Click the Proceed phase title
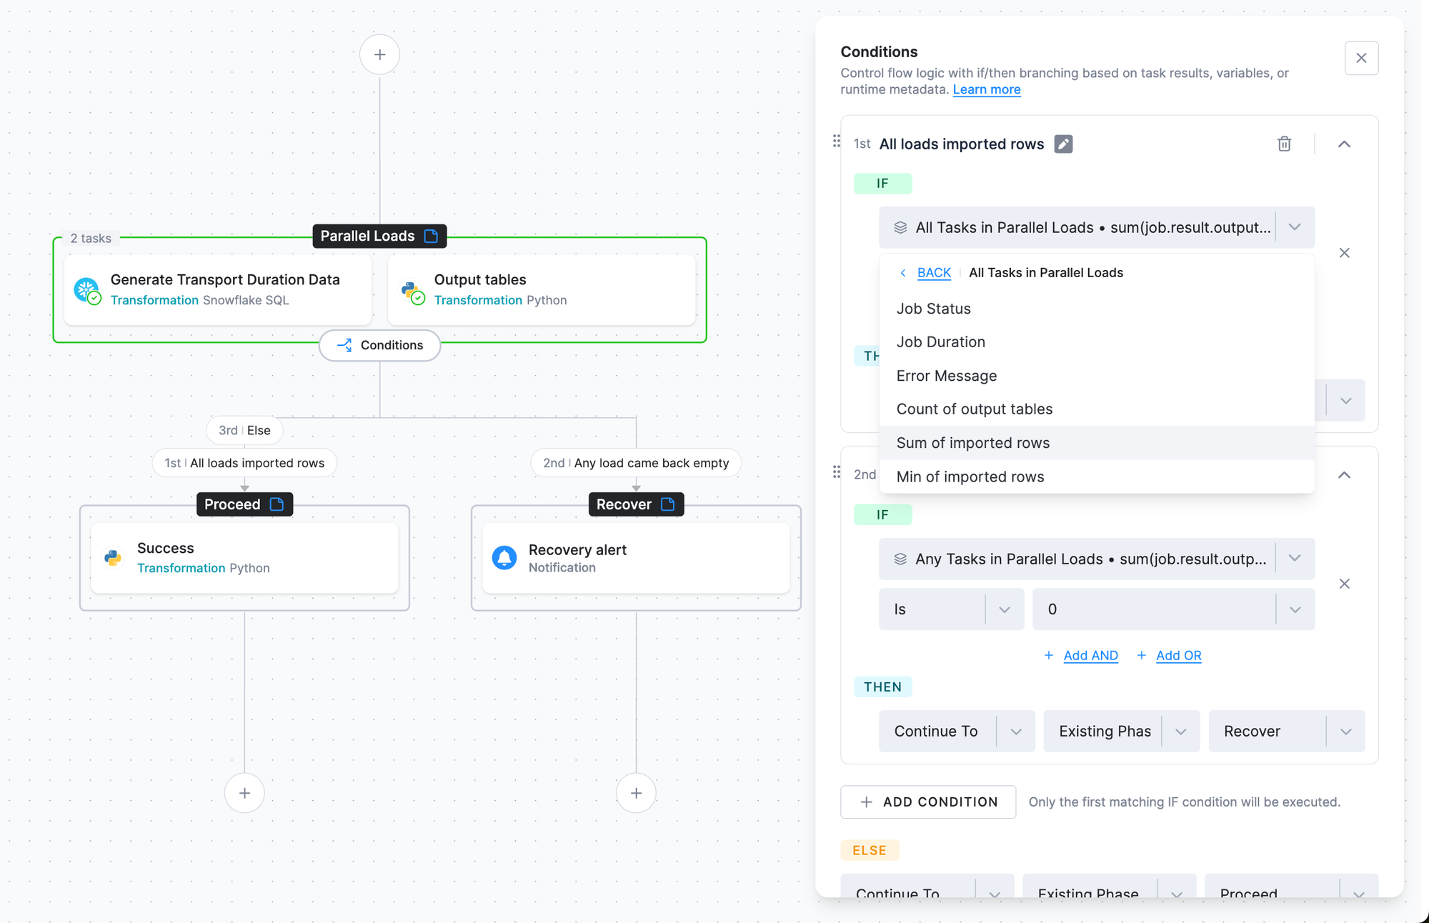The height and width of the screenshot is (923, 1429). coord(232,504)
